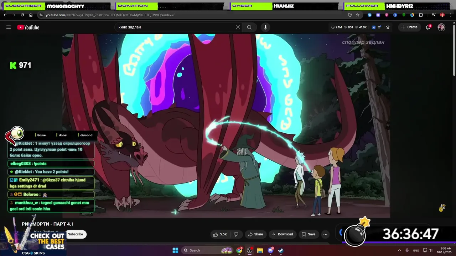456x256 pixels.
Task: Open the network and volume quick settings
Action: (427, 250)
